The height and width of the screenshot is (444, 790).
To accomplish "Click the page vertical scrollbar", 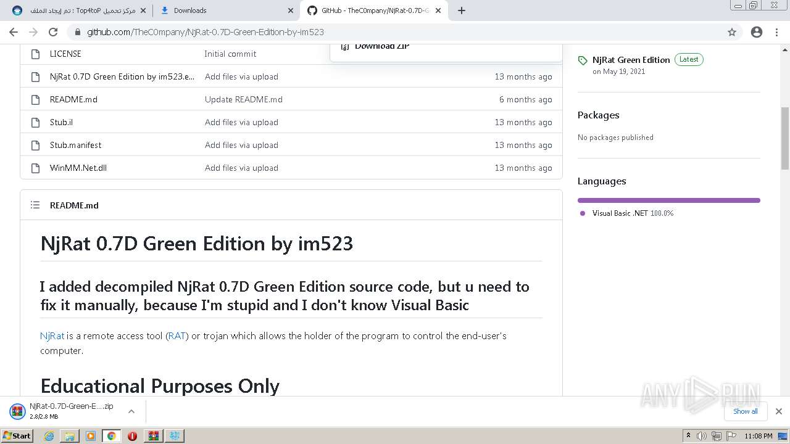I will pos(785,139).
